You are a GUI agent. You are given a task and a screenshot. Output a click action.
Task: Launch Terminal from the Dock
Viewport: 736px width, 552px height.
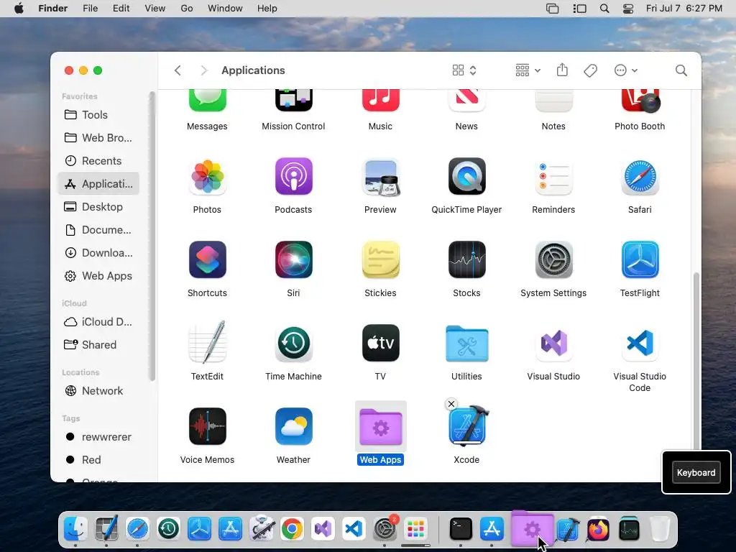point(461,529)
